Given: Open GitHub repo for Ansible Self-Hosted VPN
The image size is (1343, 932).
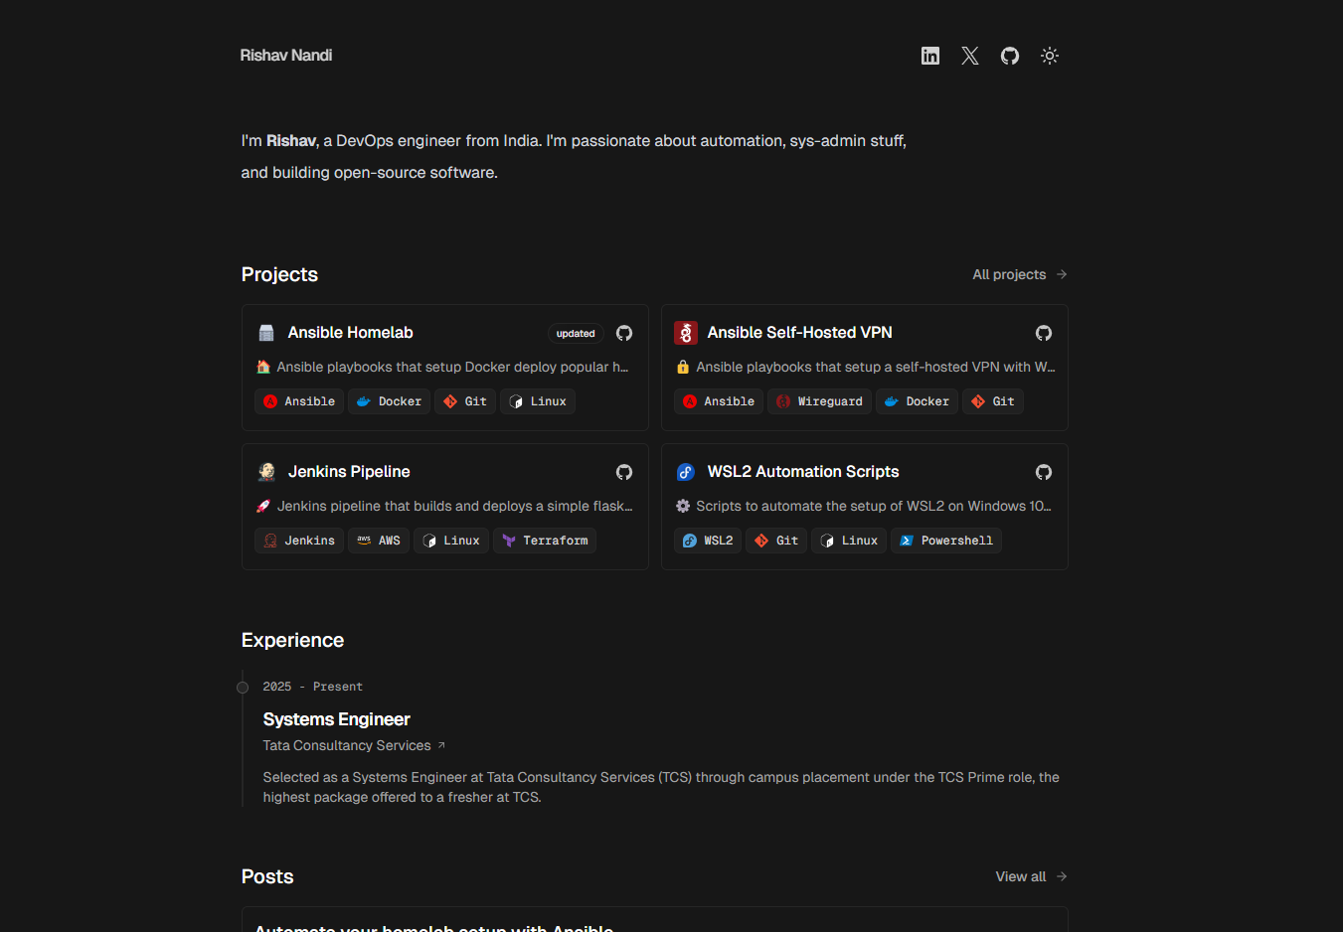Looking at the screenshot, I should point(1044,333).
